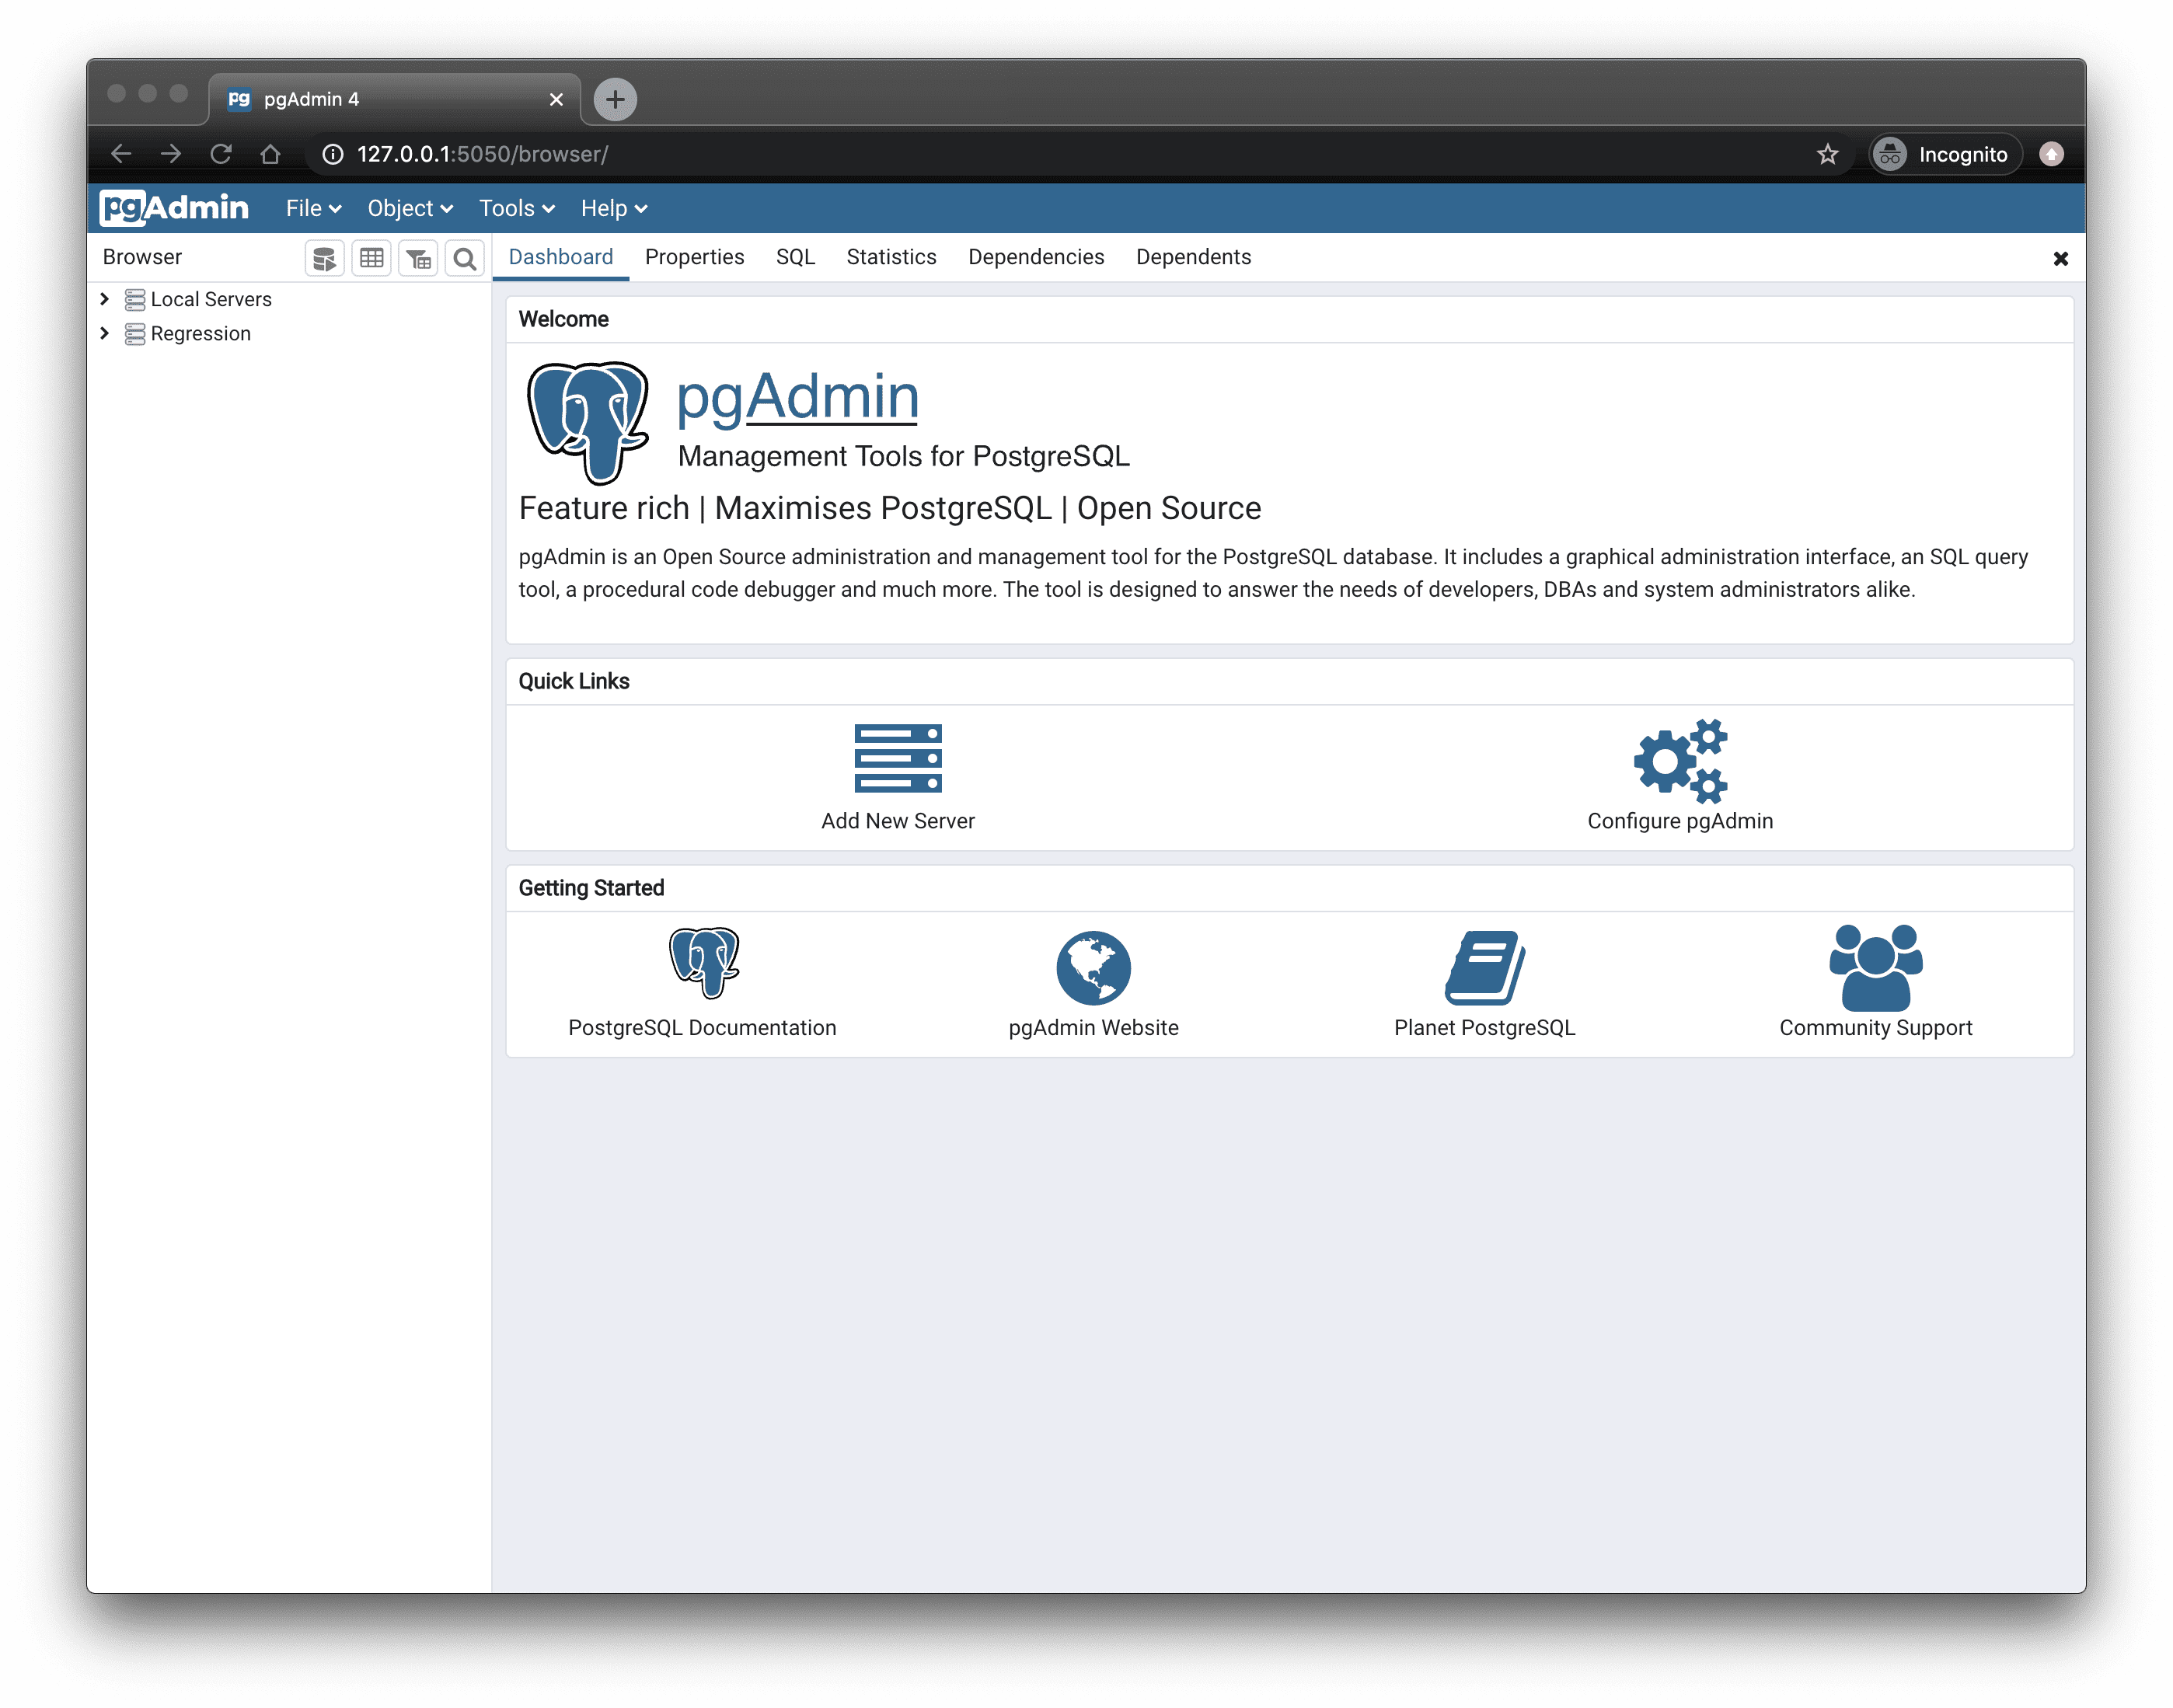Open Configure pgAdmin settings
The image size is (2173, 1708).
1676,776
